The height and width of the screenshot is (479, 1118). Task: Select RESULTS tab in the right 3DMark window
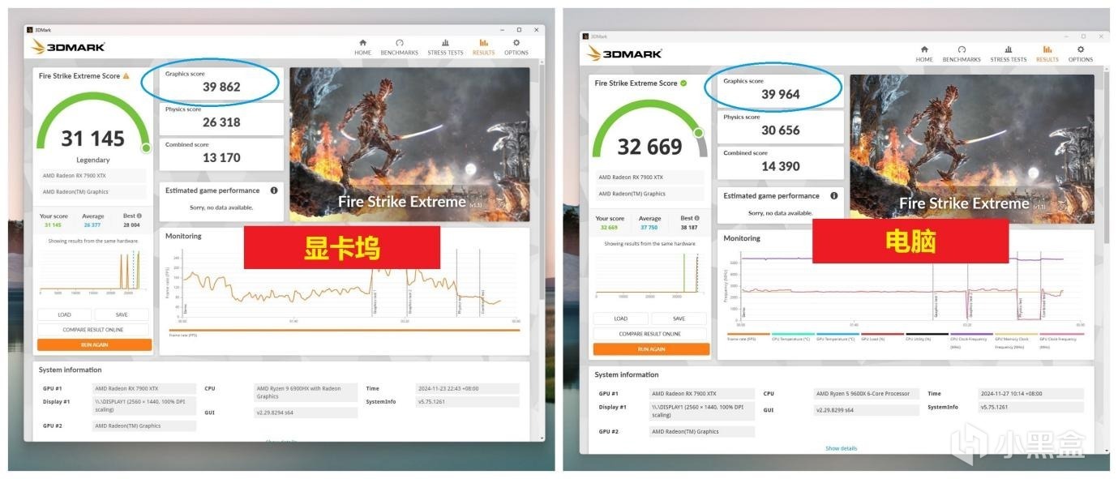pos(1047,54)
